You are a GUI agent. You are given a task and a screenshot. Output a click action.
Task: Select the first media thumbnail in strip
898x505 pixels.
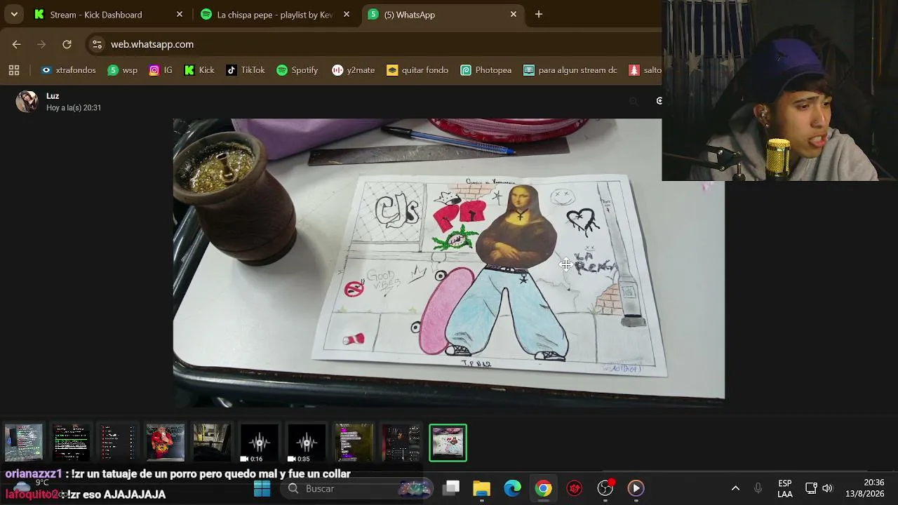(24, 443)
